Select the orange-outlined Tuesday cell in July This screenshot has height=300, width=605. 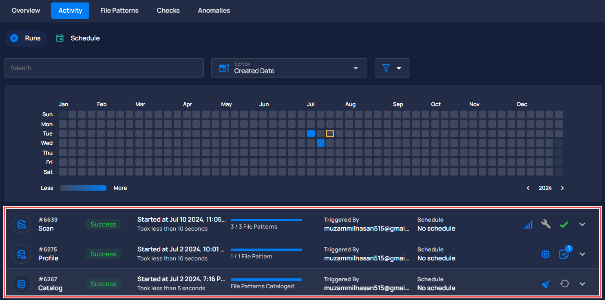coord(330,133)
